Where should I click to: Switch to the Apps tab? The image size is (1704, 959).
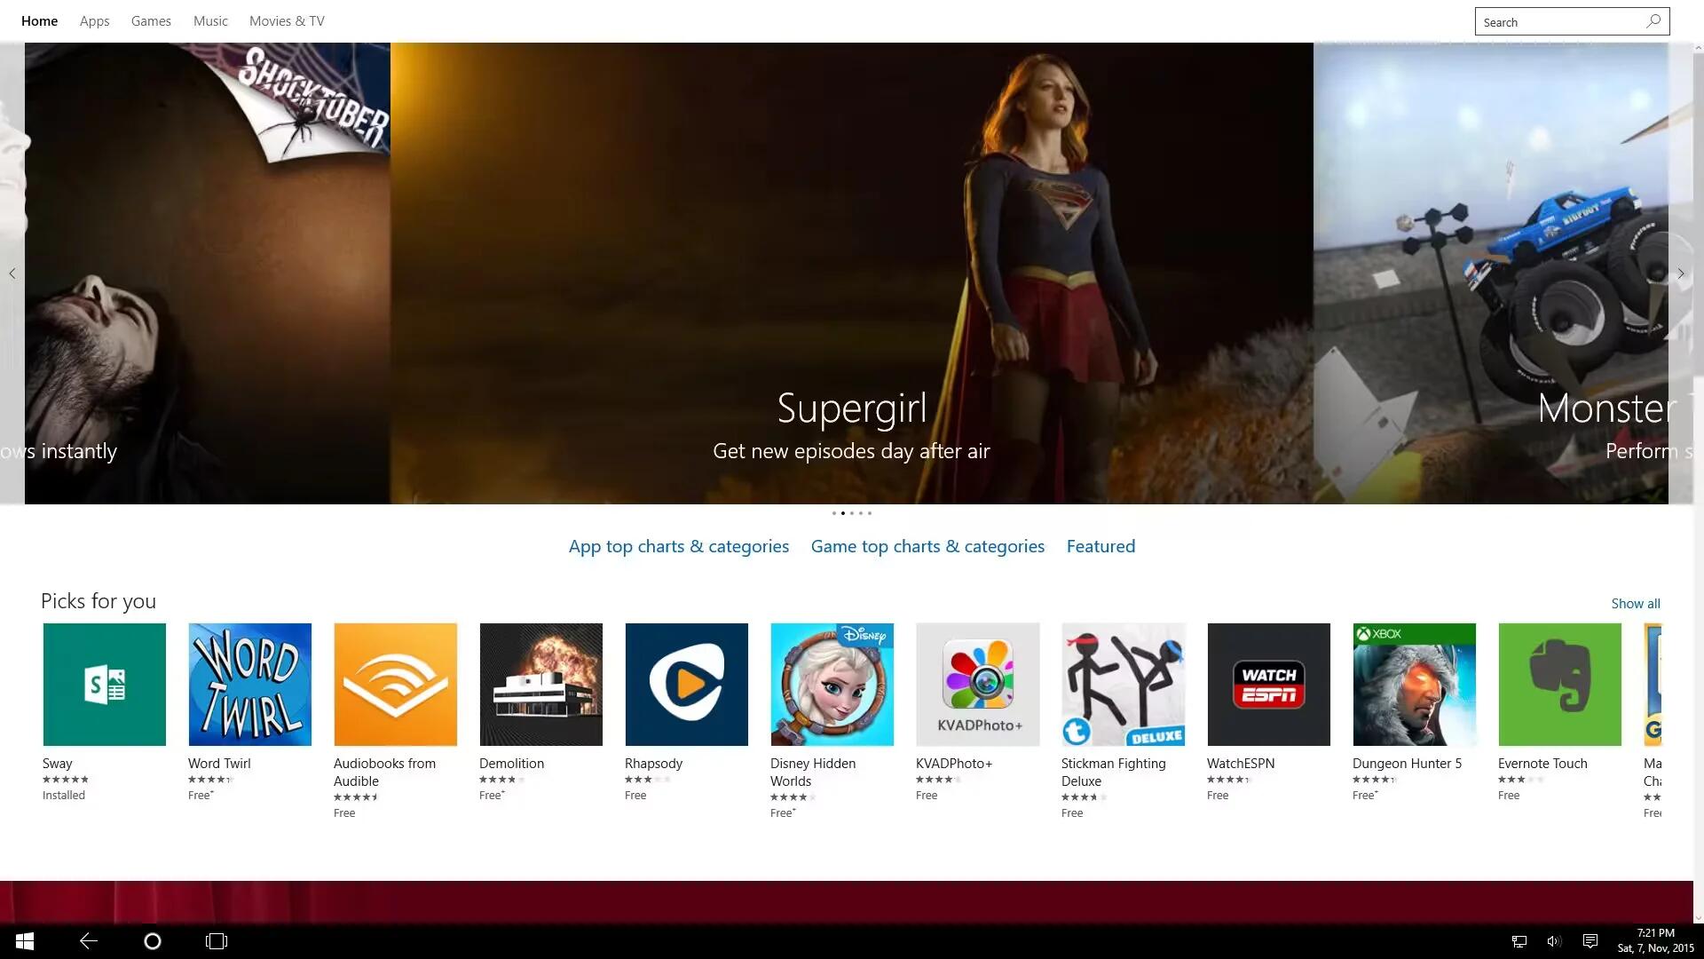click(95, 21)
